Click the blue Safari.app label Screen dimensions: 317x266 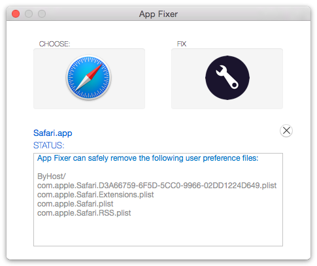pyautogui.click(x=53, y=133)
